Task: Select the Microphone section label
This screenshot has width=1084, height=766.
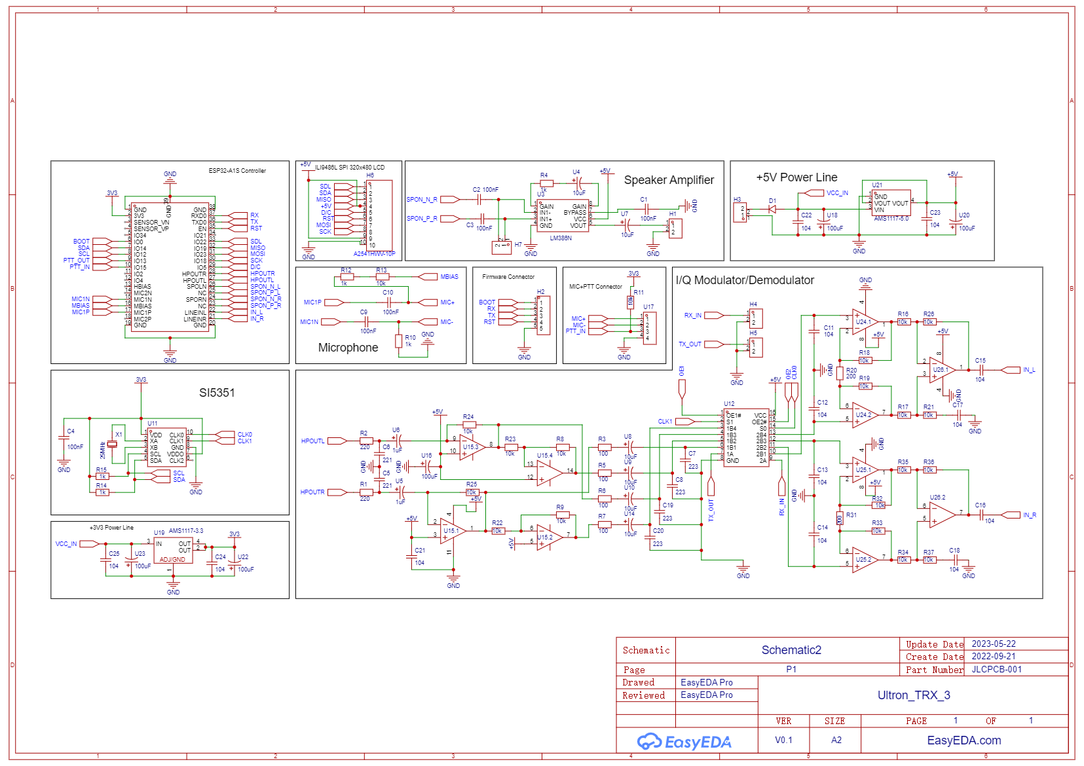Action: click(x=348, y=348)
